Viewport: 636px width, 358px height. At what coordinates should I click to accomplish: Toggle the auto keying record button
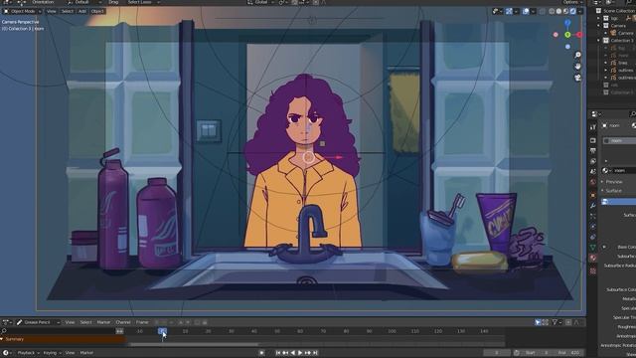tap(261, 353)
